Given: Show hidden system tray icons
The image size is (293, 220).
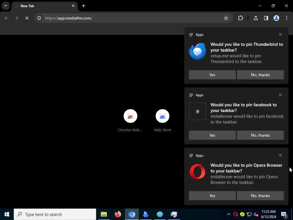Looking at the screenshot, I should (x=229, y=214).
